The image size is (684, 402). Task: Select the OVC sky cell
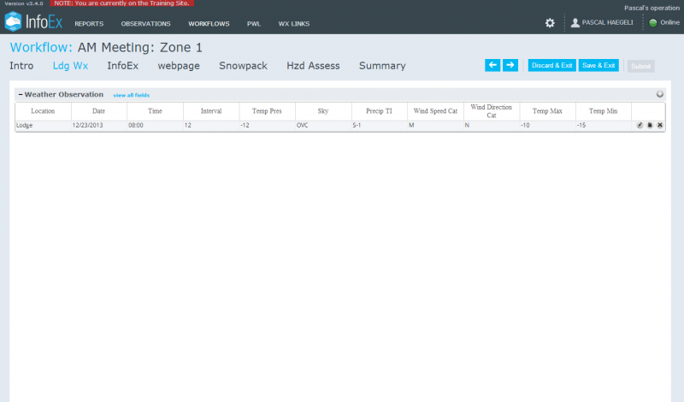(x=323, y=125)
